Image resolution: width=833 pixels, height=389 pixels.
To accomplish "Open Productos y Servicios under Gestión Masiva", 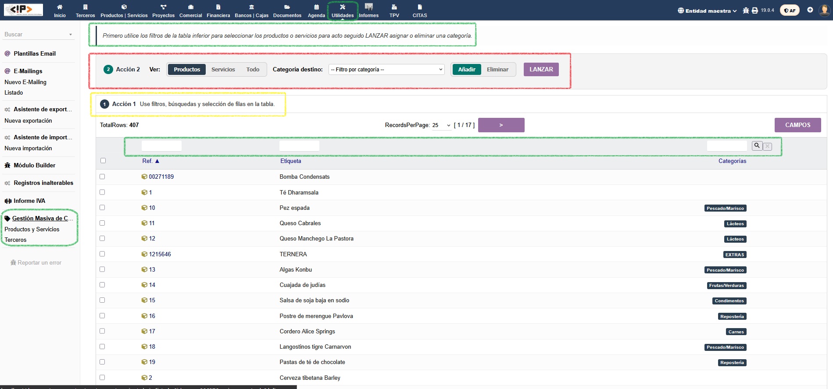I will 32,229.
